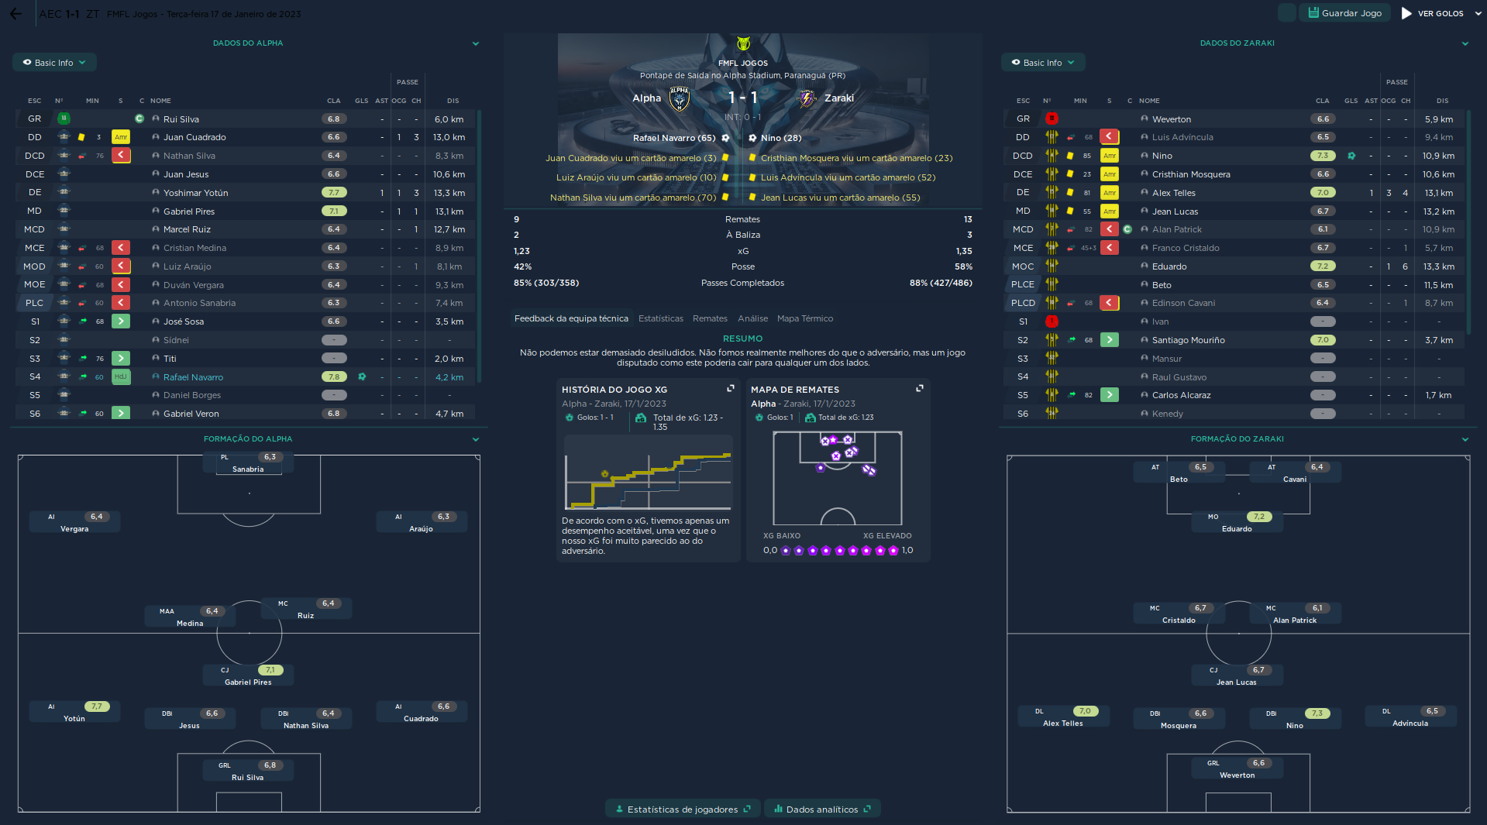
Task: Click the Guardar Jogo save button
Action: 1344,13
